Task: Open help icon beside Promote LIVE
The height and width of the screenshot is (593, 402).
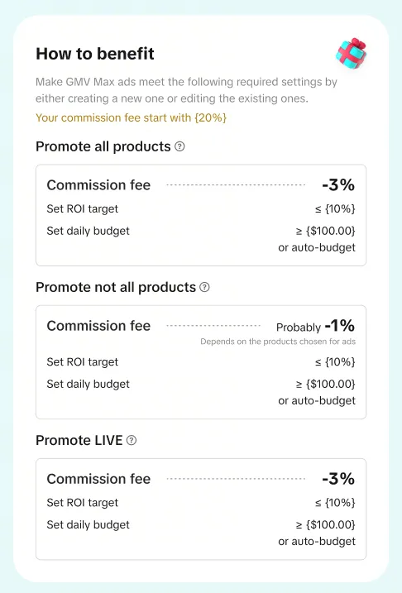Action: click(132, 440)
